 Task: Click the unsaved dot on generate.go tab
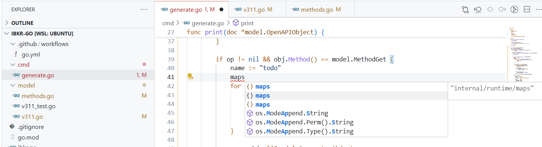coord(221,9)
